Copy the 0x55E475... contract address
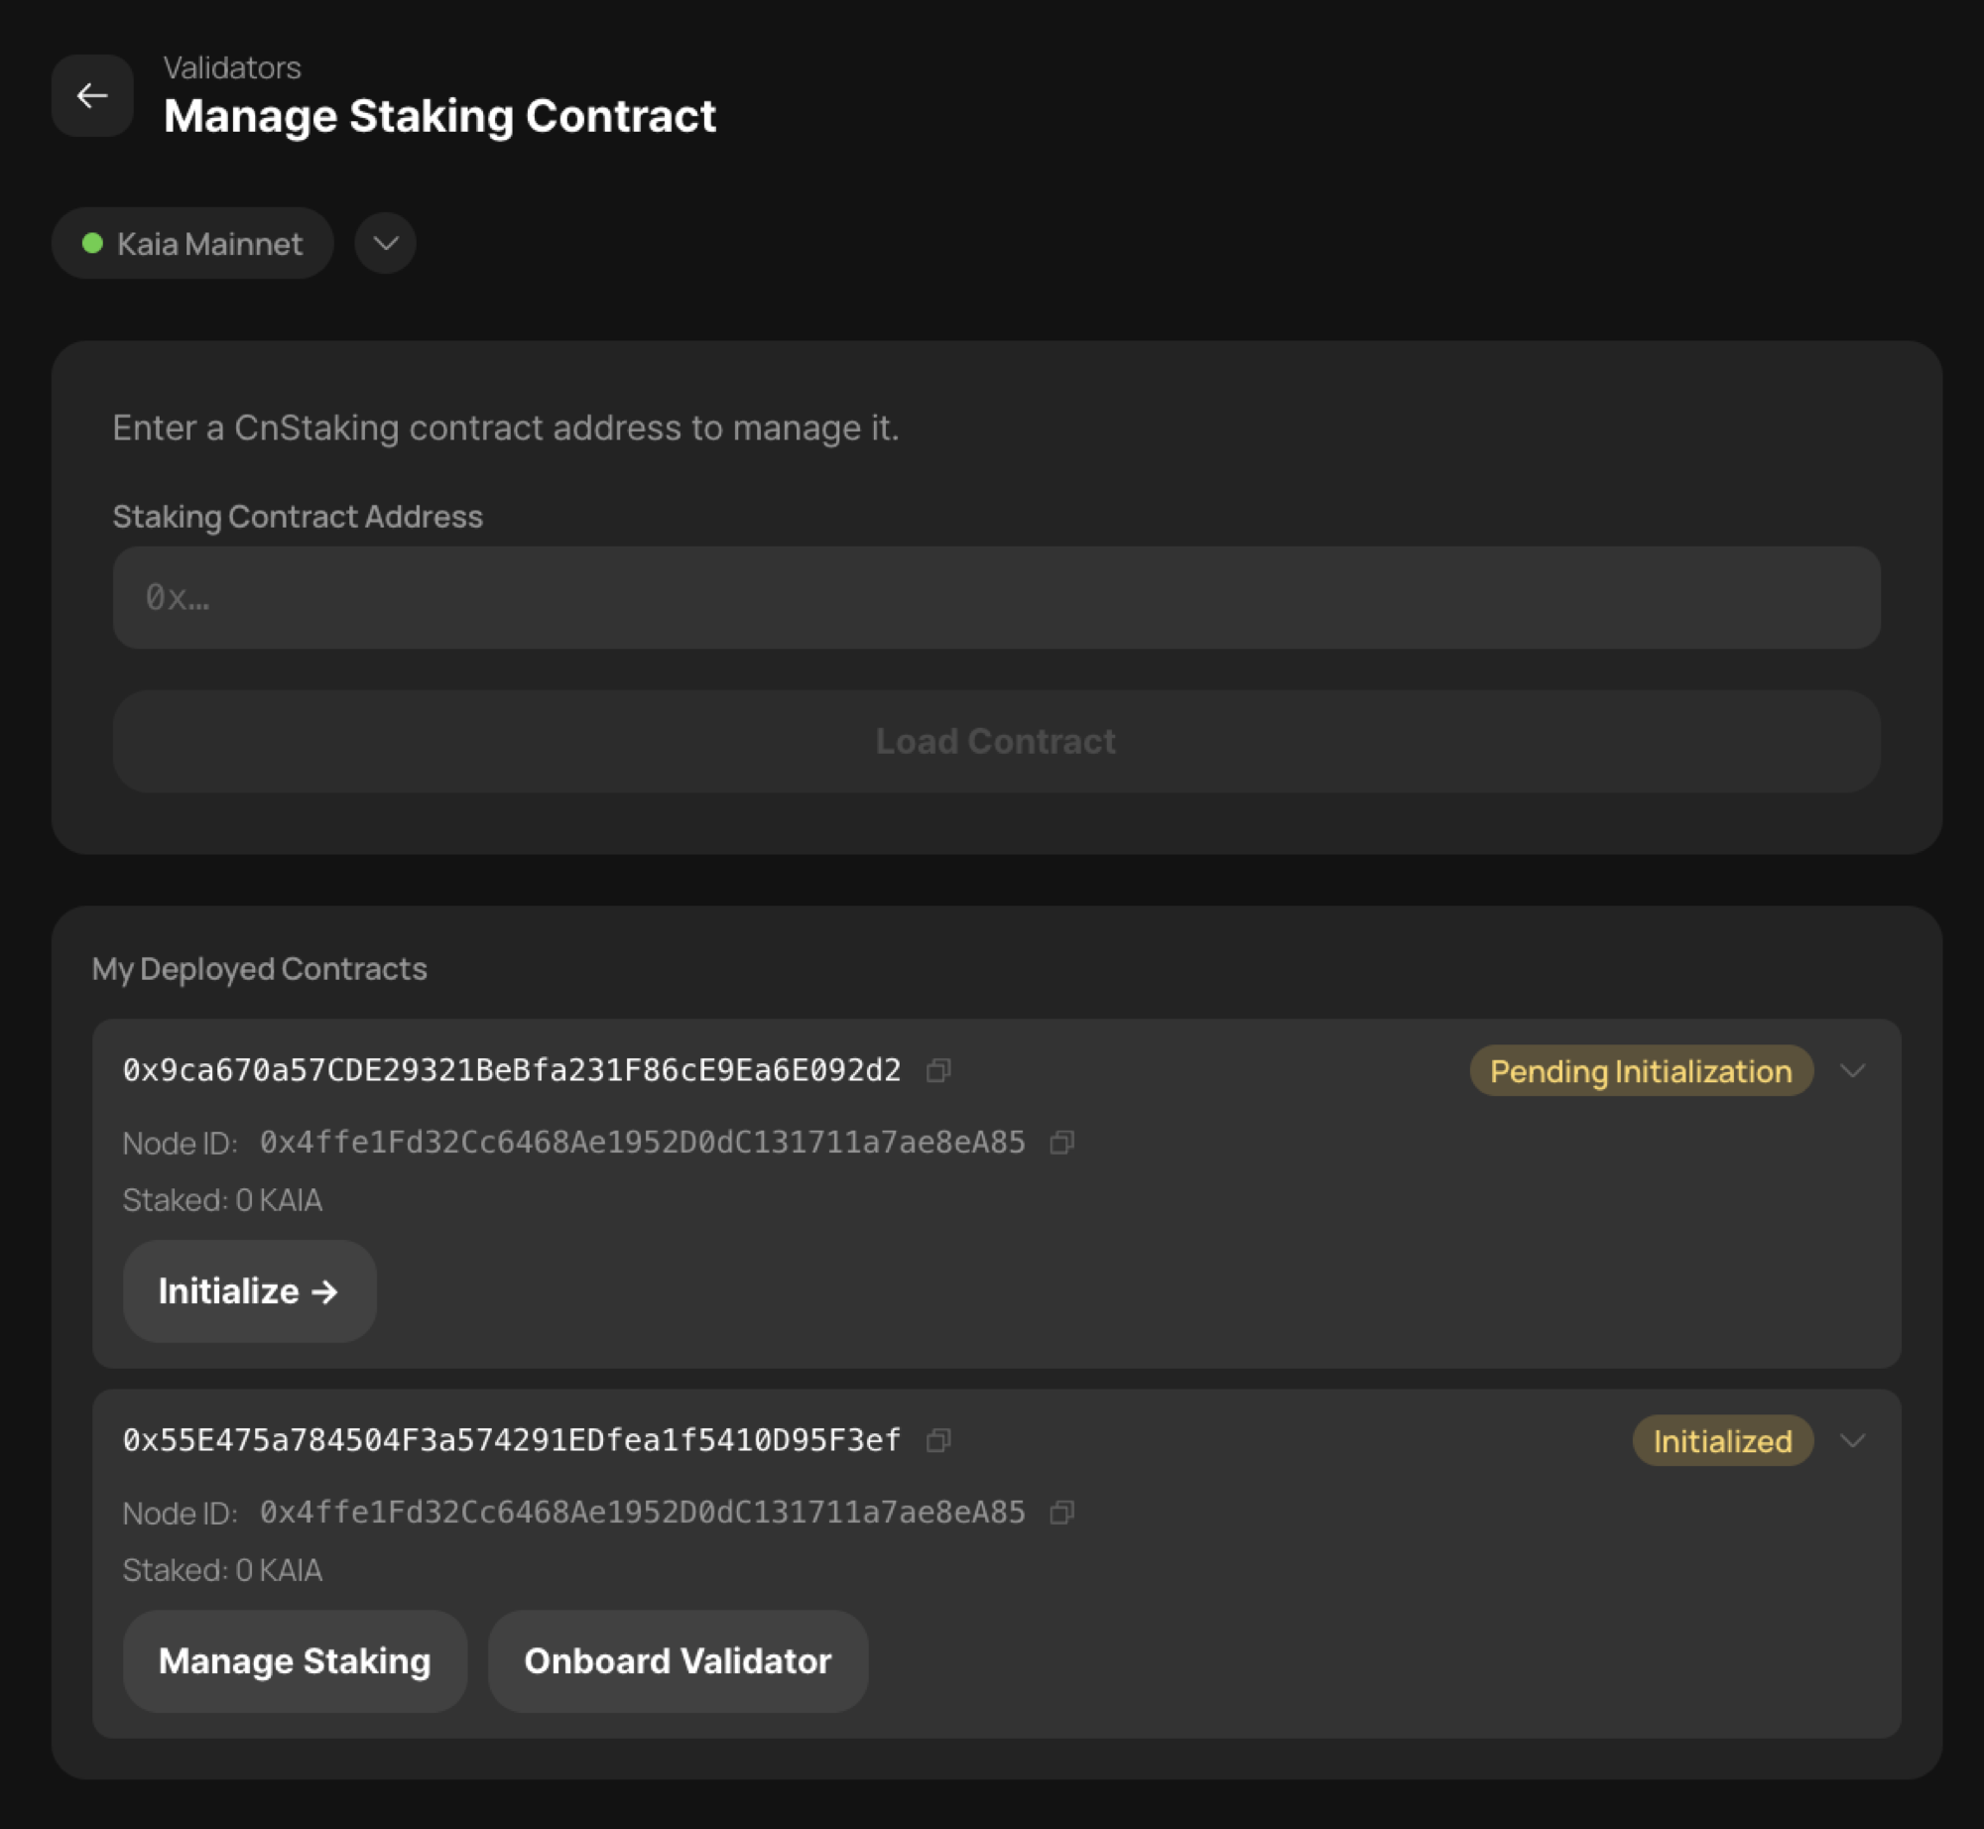1984x1829 pixels. pos(938,1441)
